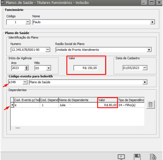The width and height of the screenshot is (163, 160).
Task: Click cell 04 – Filho(a)
Action: 131,105
